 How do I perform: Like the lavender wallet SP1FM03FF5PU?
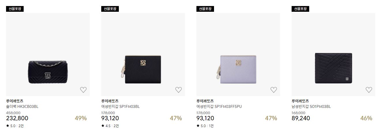point(274,90)
